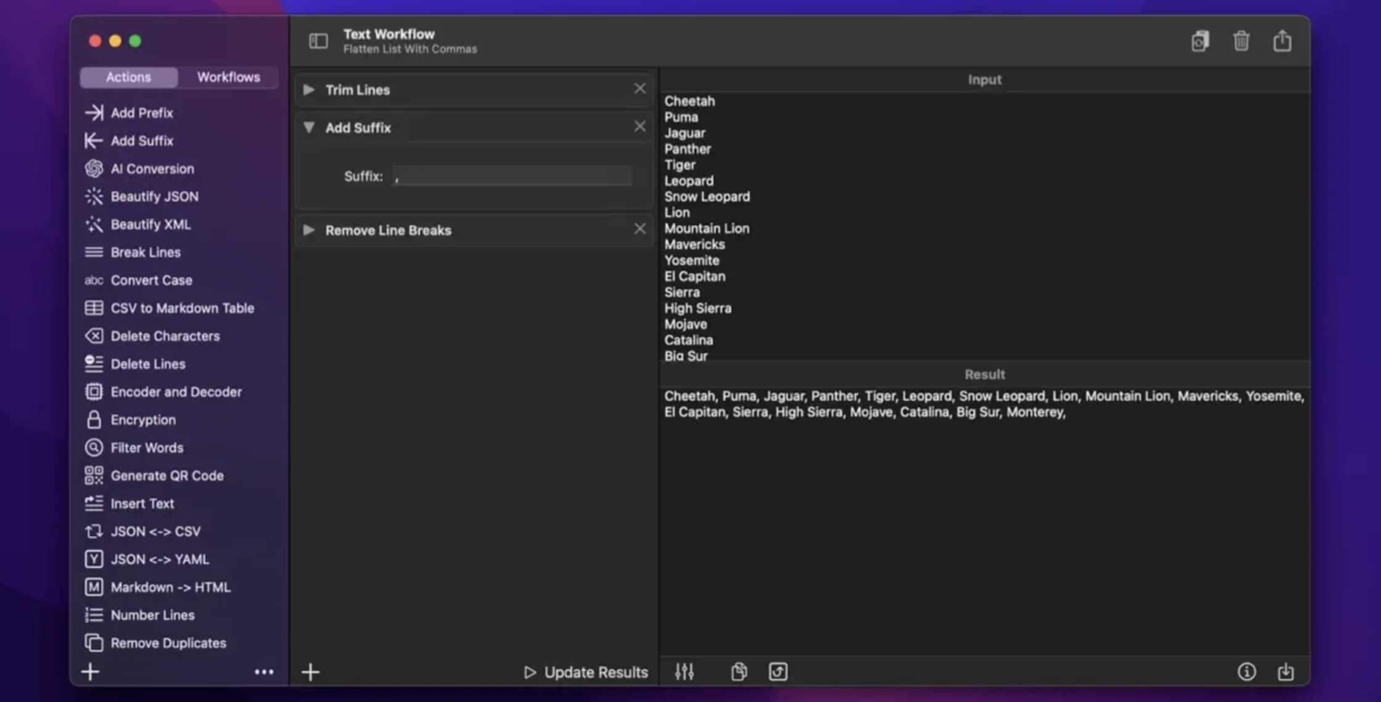Open the Encoder and Decoder action
The image size is (1381, 702).
coord(176,392)
